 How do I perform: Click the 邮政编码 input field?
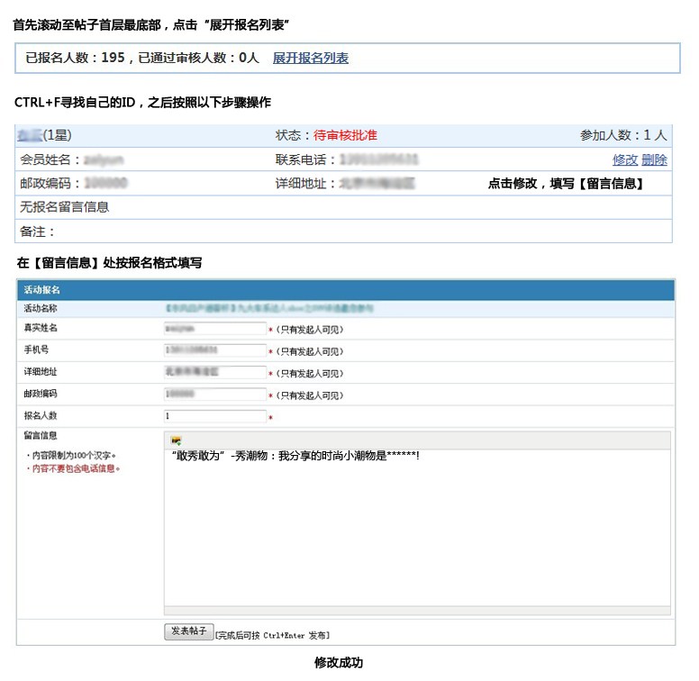215,394
